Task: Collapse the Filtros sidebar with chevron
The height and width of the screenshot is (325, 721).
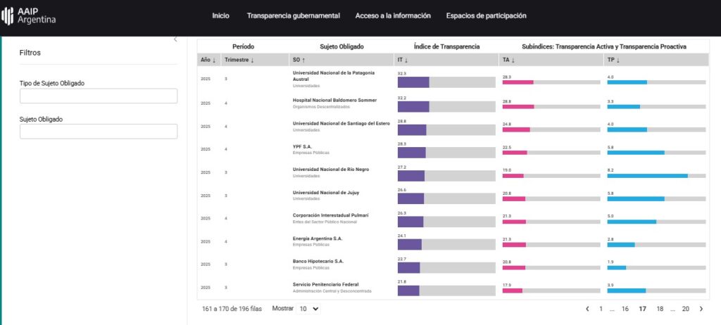Action: click(x=175, y=39)
